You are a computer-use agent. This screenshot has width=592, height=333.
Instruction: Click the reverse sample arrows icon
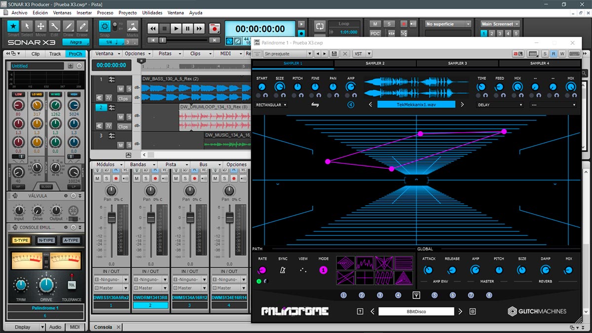coord(315,105)
